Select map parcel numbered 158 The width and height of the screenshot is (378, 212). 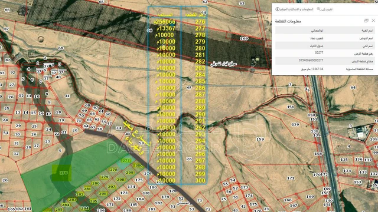tap(318, 153)
